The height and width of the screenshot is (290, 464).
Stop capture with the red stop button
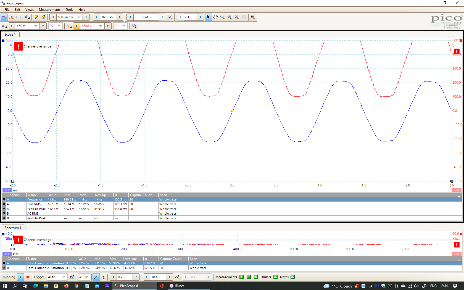point(28,277)
